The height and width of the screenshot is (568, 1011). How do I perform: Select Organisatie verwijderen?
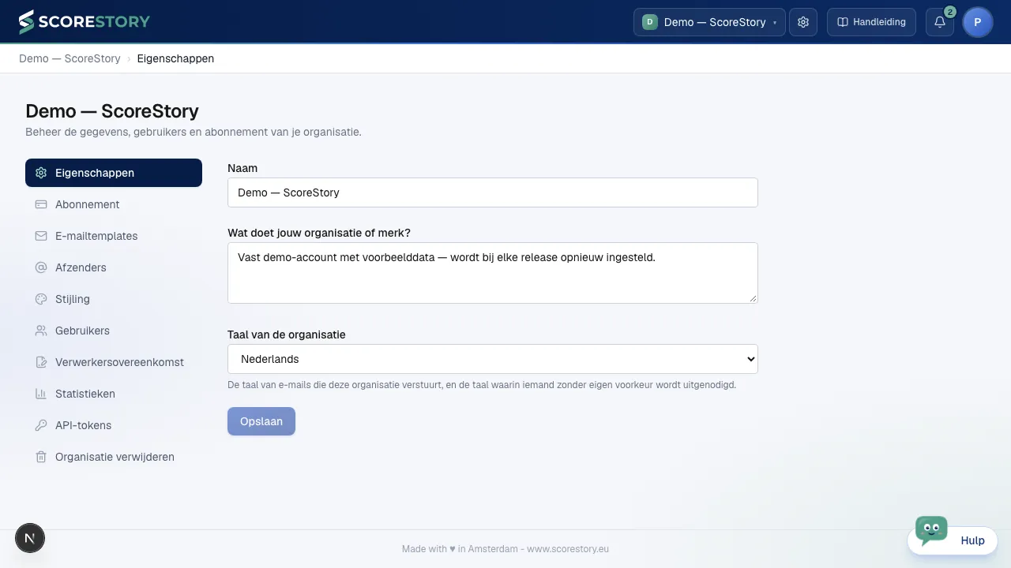114,457
